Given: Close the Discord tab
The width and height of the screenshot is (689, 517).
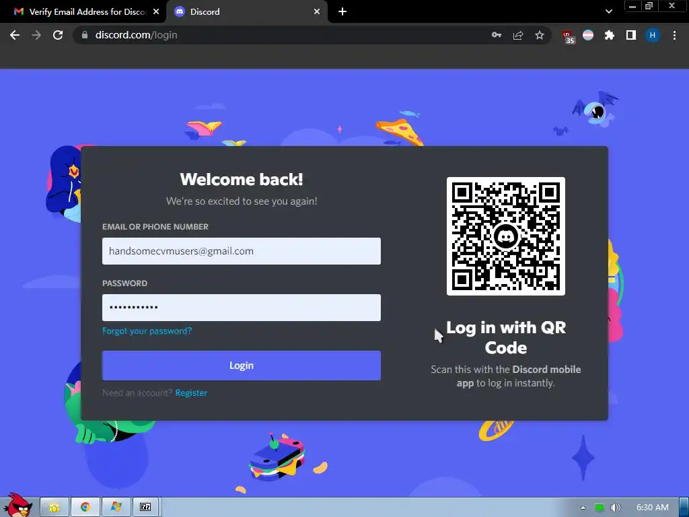Looking at the screenshot, I should 317,12.
